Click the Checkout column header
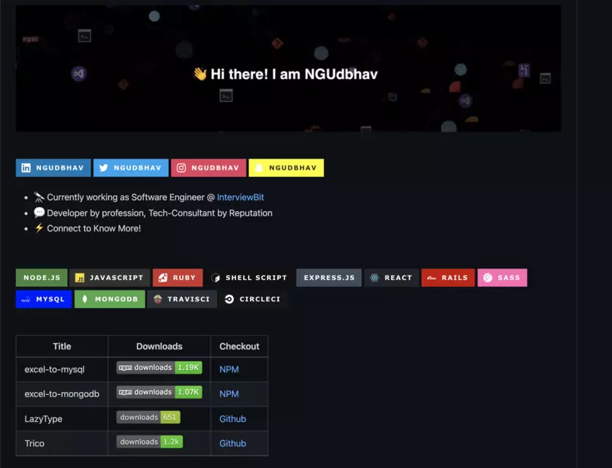This screenshot has height=468, width=612. click(239, 346)
